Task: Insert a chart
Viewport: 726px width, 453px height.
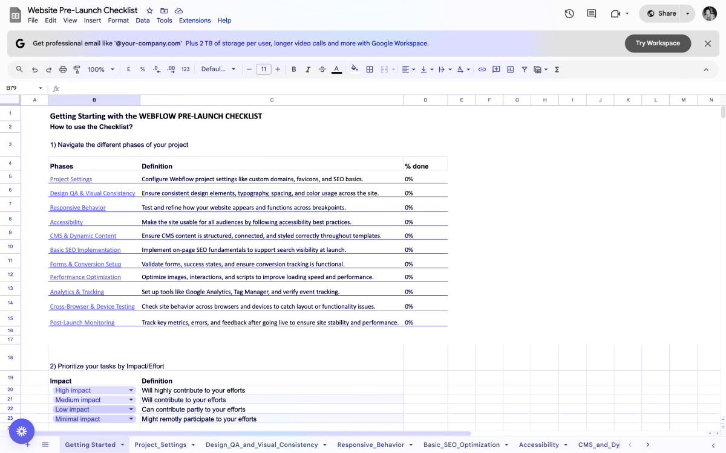Action: 510,69
